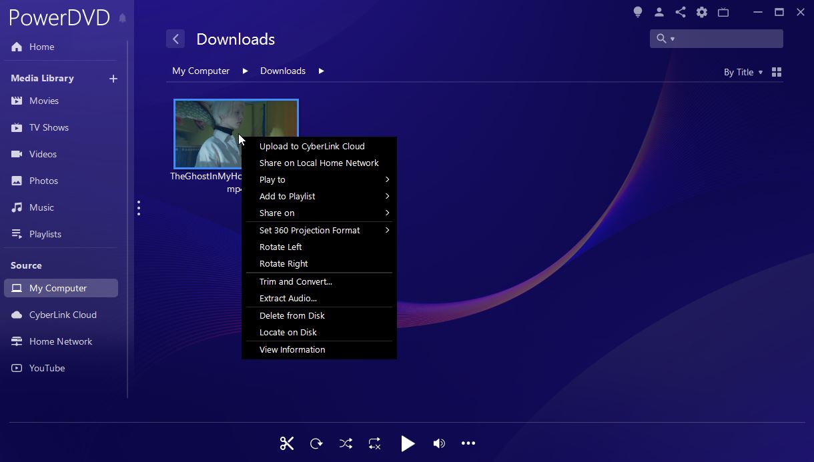Open the volume control
This screenshot has width=814, height=462.
(439, 443)
